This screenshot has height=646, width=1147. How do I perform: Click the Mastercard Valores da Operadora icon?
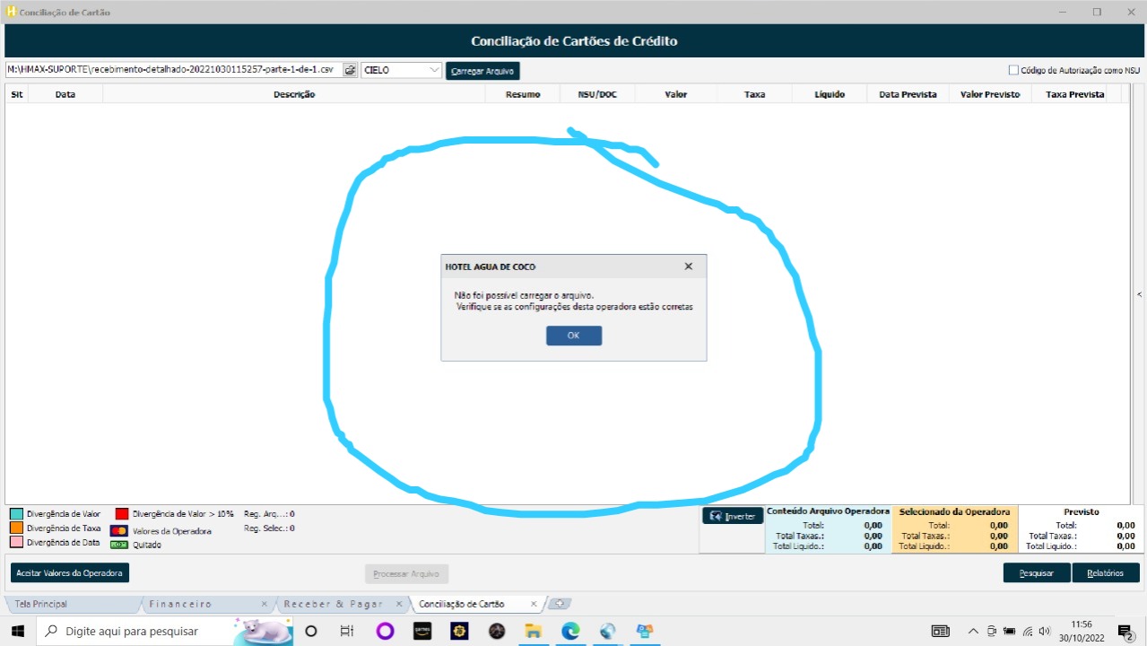(x=118, y=531)
